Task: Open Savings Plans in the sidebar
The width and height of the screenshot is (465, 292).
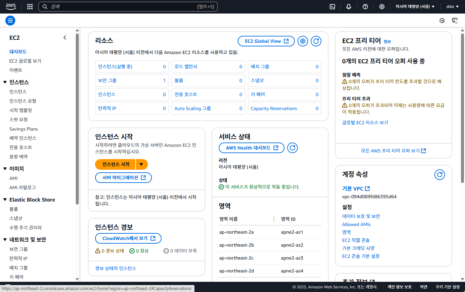Action: point(24,129)
